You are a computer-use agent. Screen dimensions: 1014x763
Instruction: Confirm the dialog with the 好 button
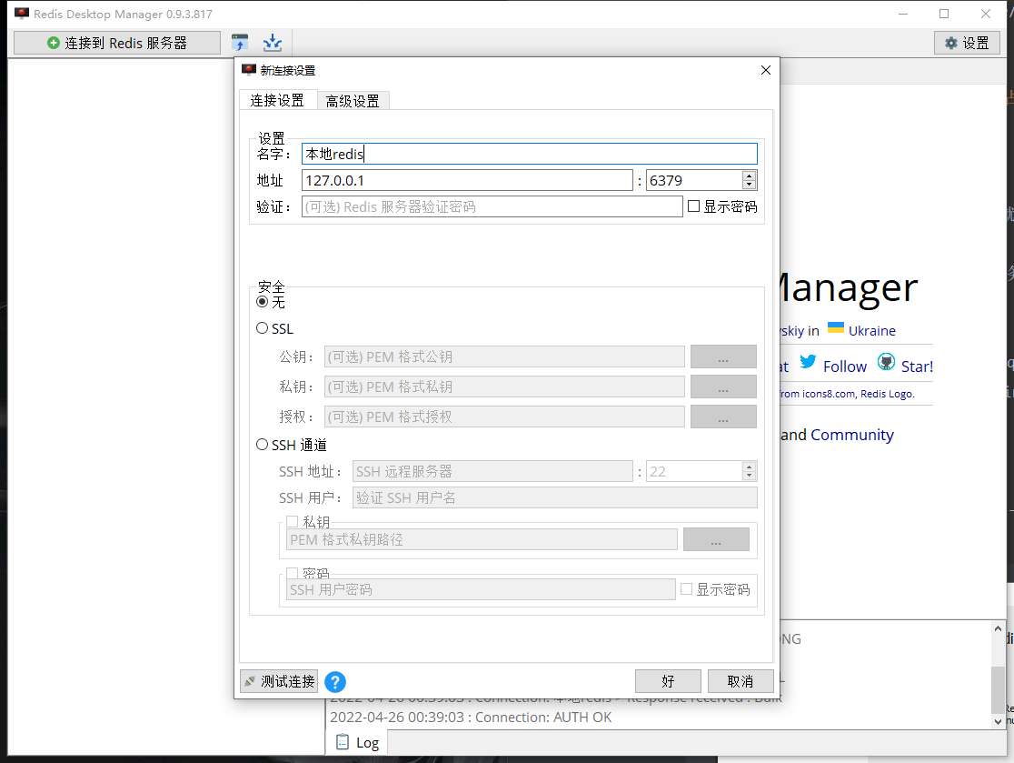tap(668, 681)
